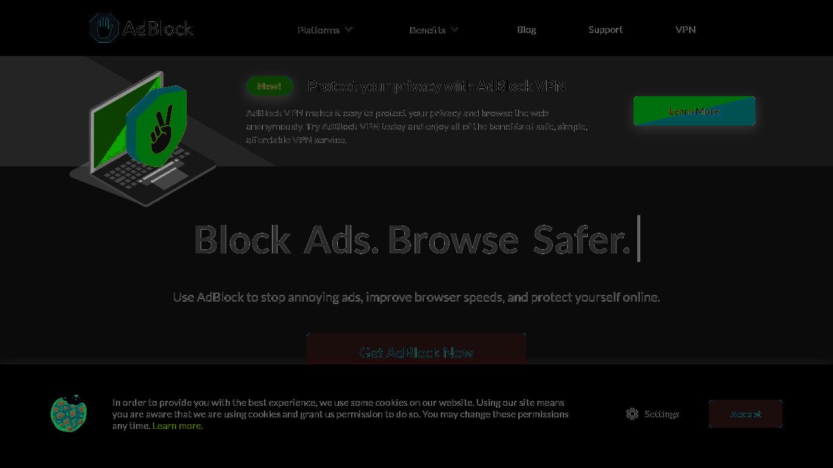Screen dimensions: 833x468
Task: Open the Platforms menu
Action: click(318, 29)
